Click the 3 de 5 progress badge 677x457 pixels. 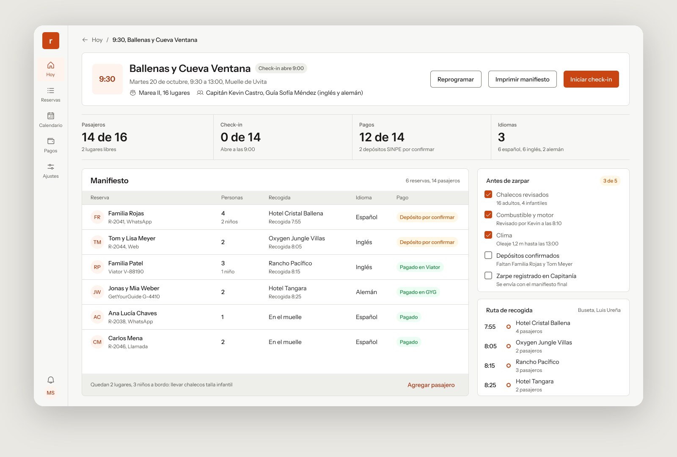(x=610, y=181)
